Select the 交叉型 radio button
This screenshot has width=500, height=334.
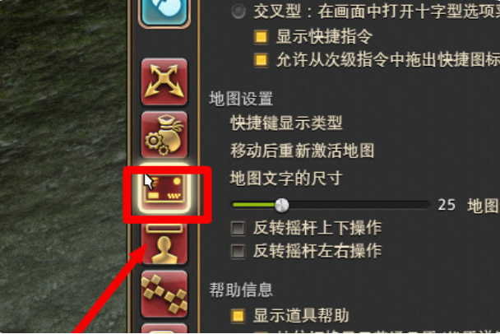[x=238, y=12]
